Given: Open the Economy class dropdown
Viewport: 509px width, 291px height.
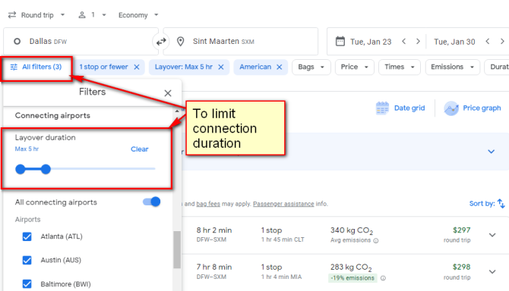Looking at the screenshot, I should [138, 15].
